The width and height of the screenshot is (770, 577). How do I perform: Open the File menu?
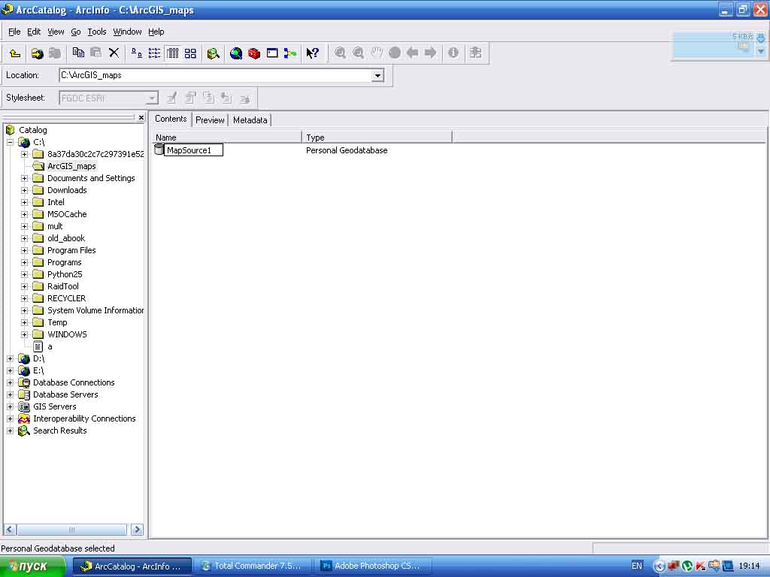point(14,32)
